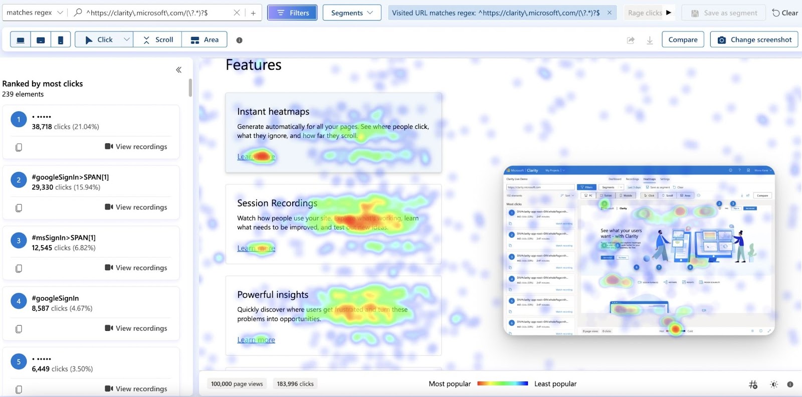
Task: Copy selector for ranked element 1
Action: 19,147
